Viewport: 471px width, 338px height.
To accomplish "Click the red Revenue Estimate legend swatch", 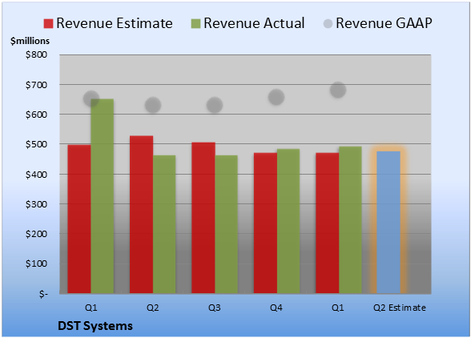I will [48, 24].
